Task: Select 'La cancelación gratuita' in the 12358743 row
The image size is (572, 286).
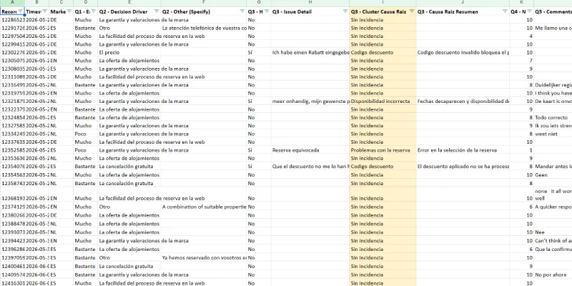Action: [x=129, y=184]
